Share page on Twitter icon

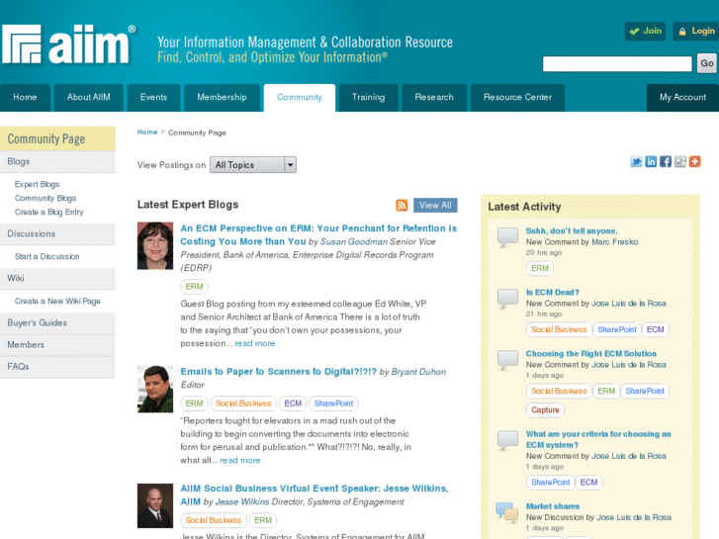(636, 161)
